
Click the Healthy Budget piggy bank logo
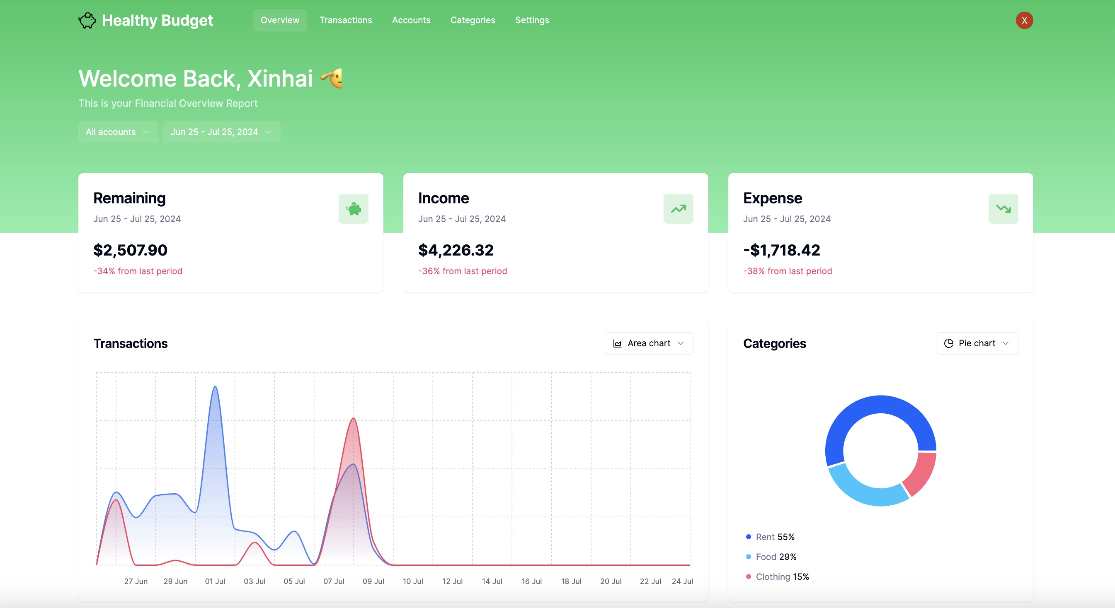[x=87, y=20]
